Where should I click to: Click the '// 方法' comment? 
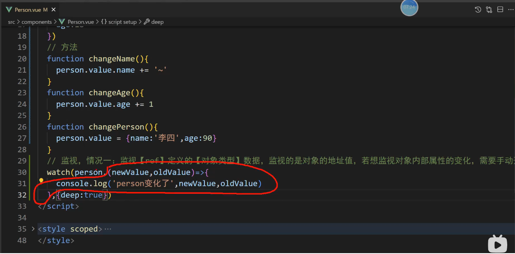(x=62, y=47)
